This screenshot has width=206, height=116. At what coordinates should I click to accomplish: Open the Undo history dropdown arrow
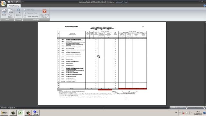point(14,2)
